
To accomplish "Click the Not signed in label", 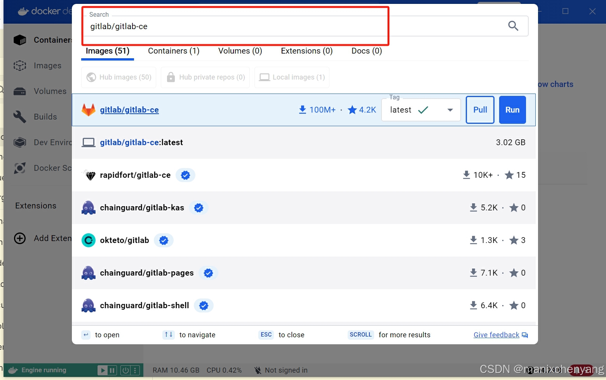I will (x=286, y=370).
